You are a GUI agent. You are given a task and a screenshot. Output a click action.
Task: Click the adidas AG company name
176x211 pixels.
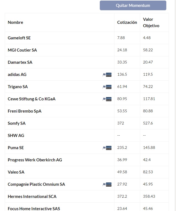(x=17, y=75)
